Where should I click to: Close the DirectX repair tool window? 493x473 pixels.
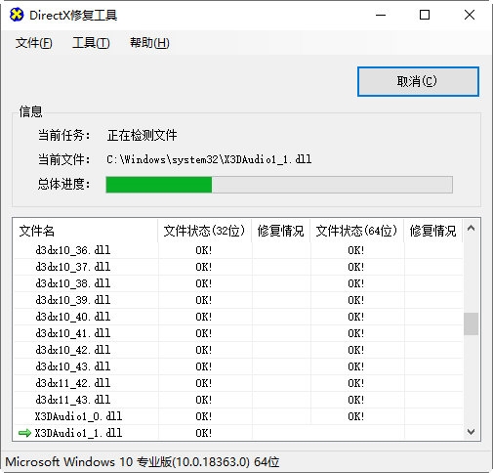(x=470, y=15)
